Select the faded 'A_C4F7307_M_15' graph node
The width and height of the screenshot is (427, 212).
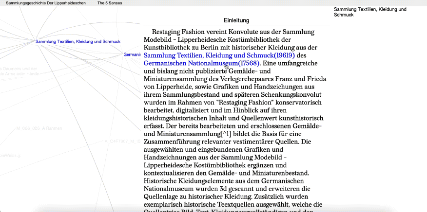tap(122, 141)
